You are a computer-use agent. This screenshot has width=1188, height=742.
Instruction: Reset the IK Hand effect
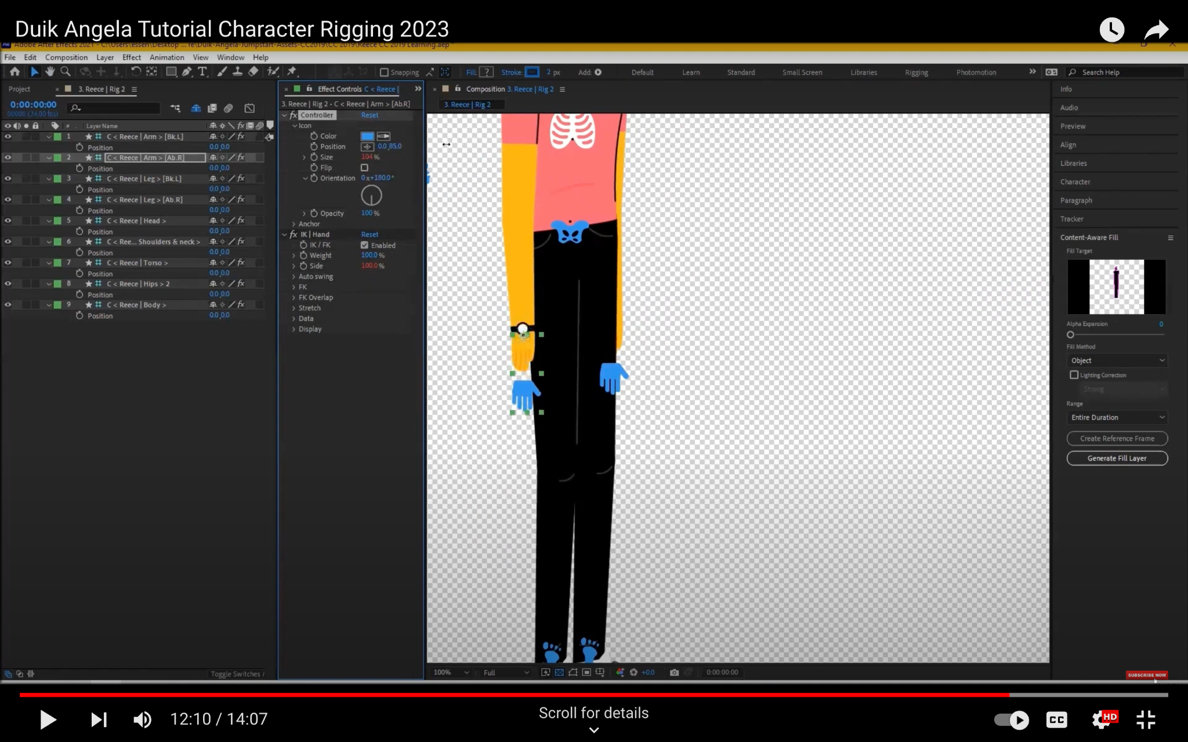click(370, 234)
